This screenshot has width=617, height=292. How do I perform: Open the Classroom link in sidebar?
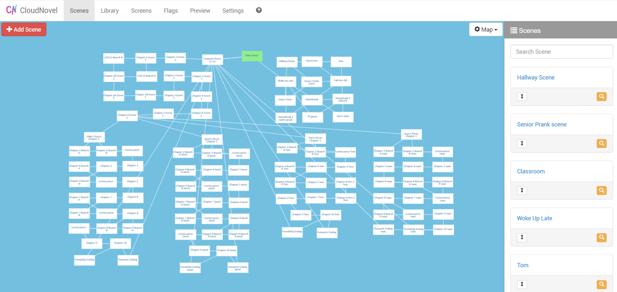(x=531, y=171)
